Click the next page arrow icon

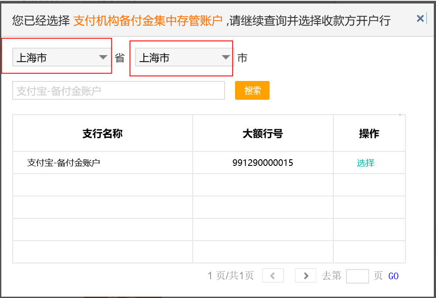[x=305, y=275]
